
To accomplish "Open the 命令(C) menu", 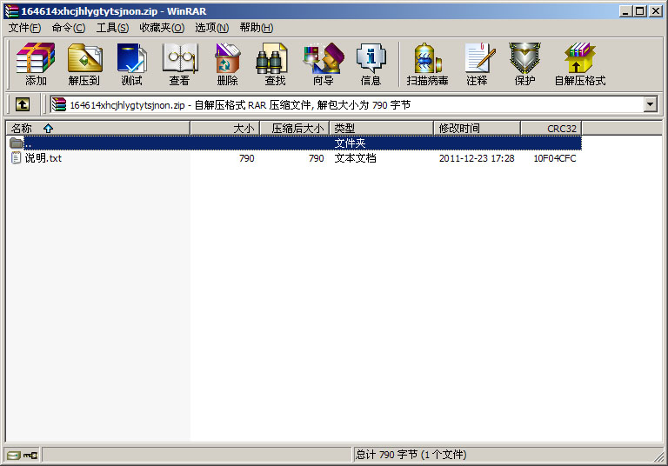I will (x=69, y=28).
